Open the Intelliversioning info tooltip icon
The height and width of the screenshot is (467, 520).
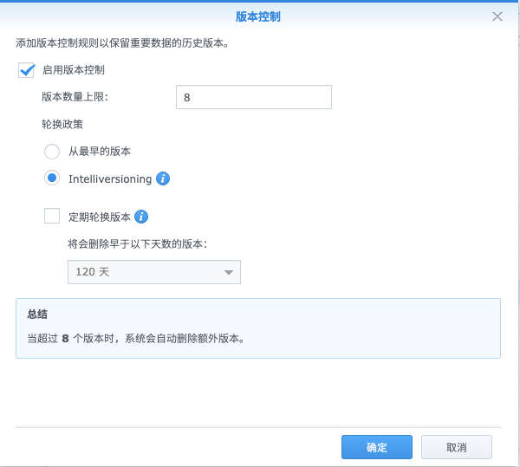163,179
